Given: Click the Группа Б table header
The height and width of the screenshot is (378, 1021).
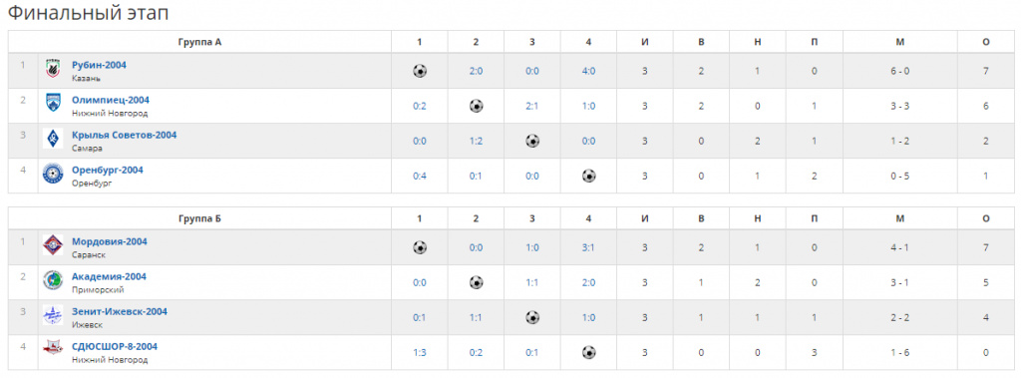Looking at the screenshot, I should [199, 218].
